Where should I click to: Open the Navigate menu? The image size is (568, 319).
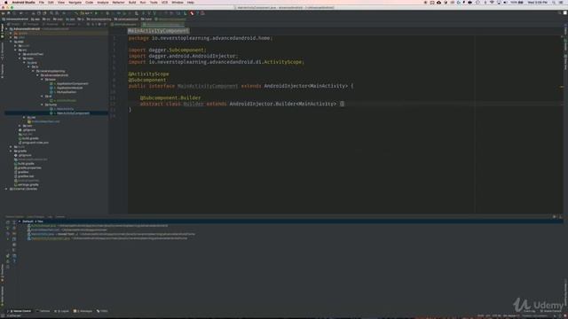(75, 2)
